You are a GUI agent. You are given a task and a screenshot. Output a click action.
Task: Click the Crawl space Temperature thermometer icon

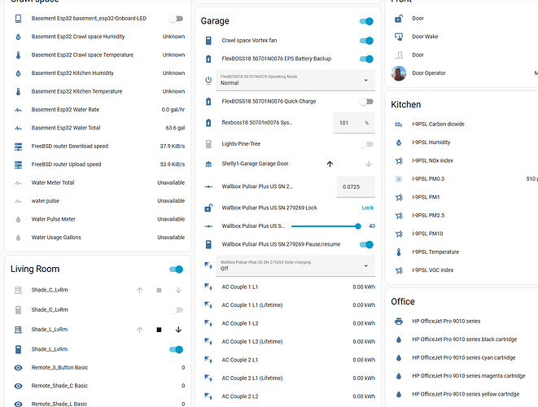pyautogui.click(x=18, y=55)
